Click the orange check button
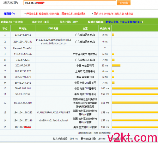Image resolution: width=158 pixels, height=143 pixels. click(124, 3)
